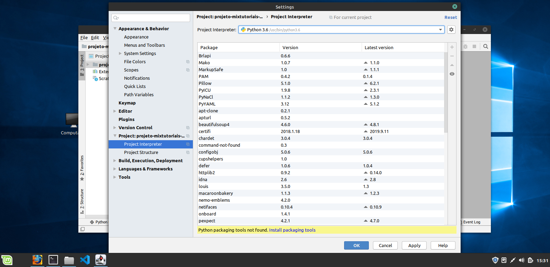Select Keymap settings page
550x267 pixels.
(127, 103)
